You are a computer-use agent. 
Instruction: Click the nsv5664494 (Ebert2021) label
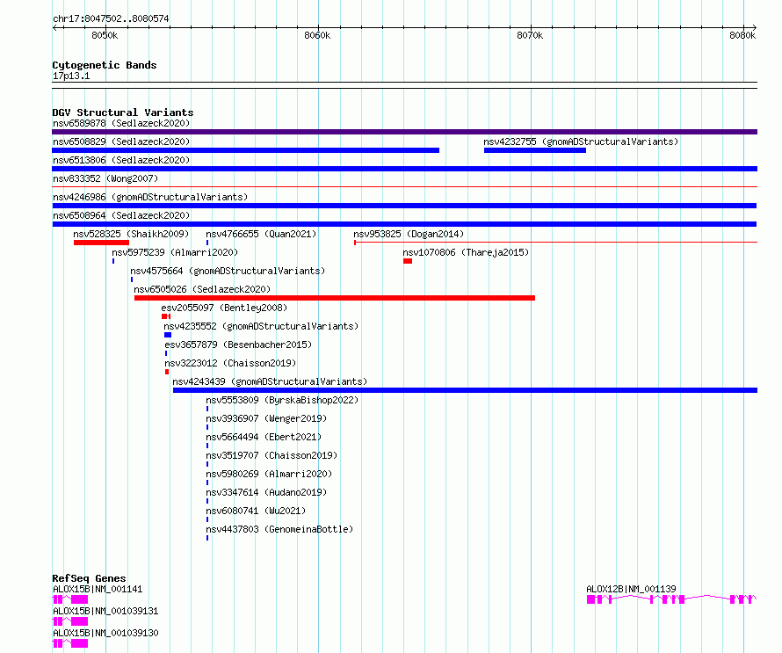coord(264,437)
